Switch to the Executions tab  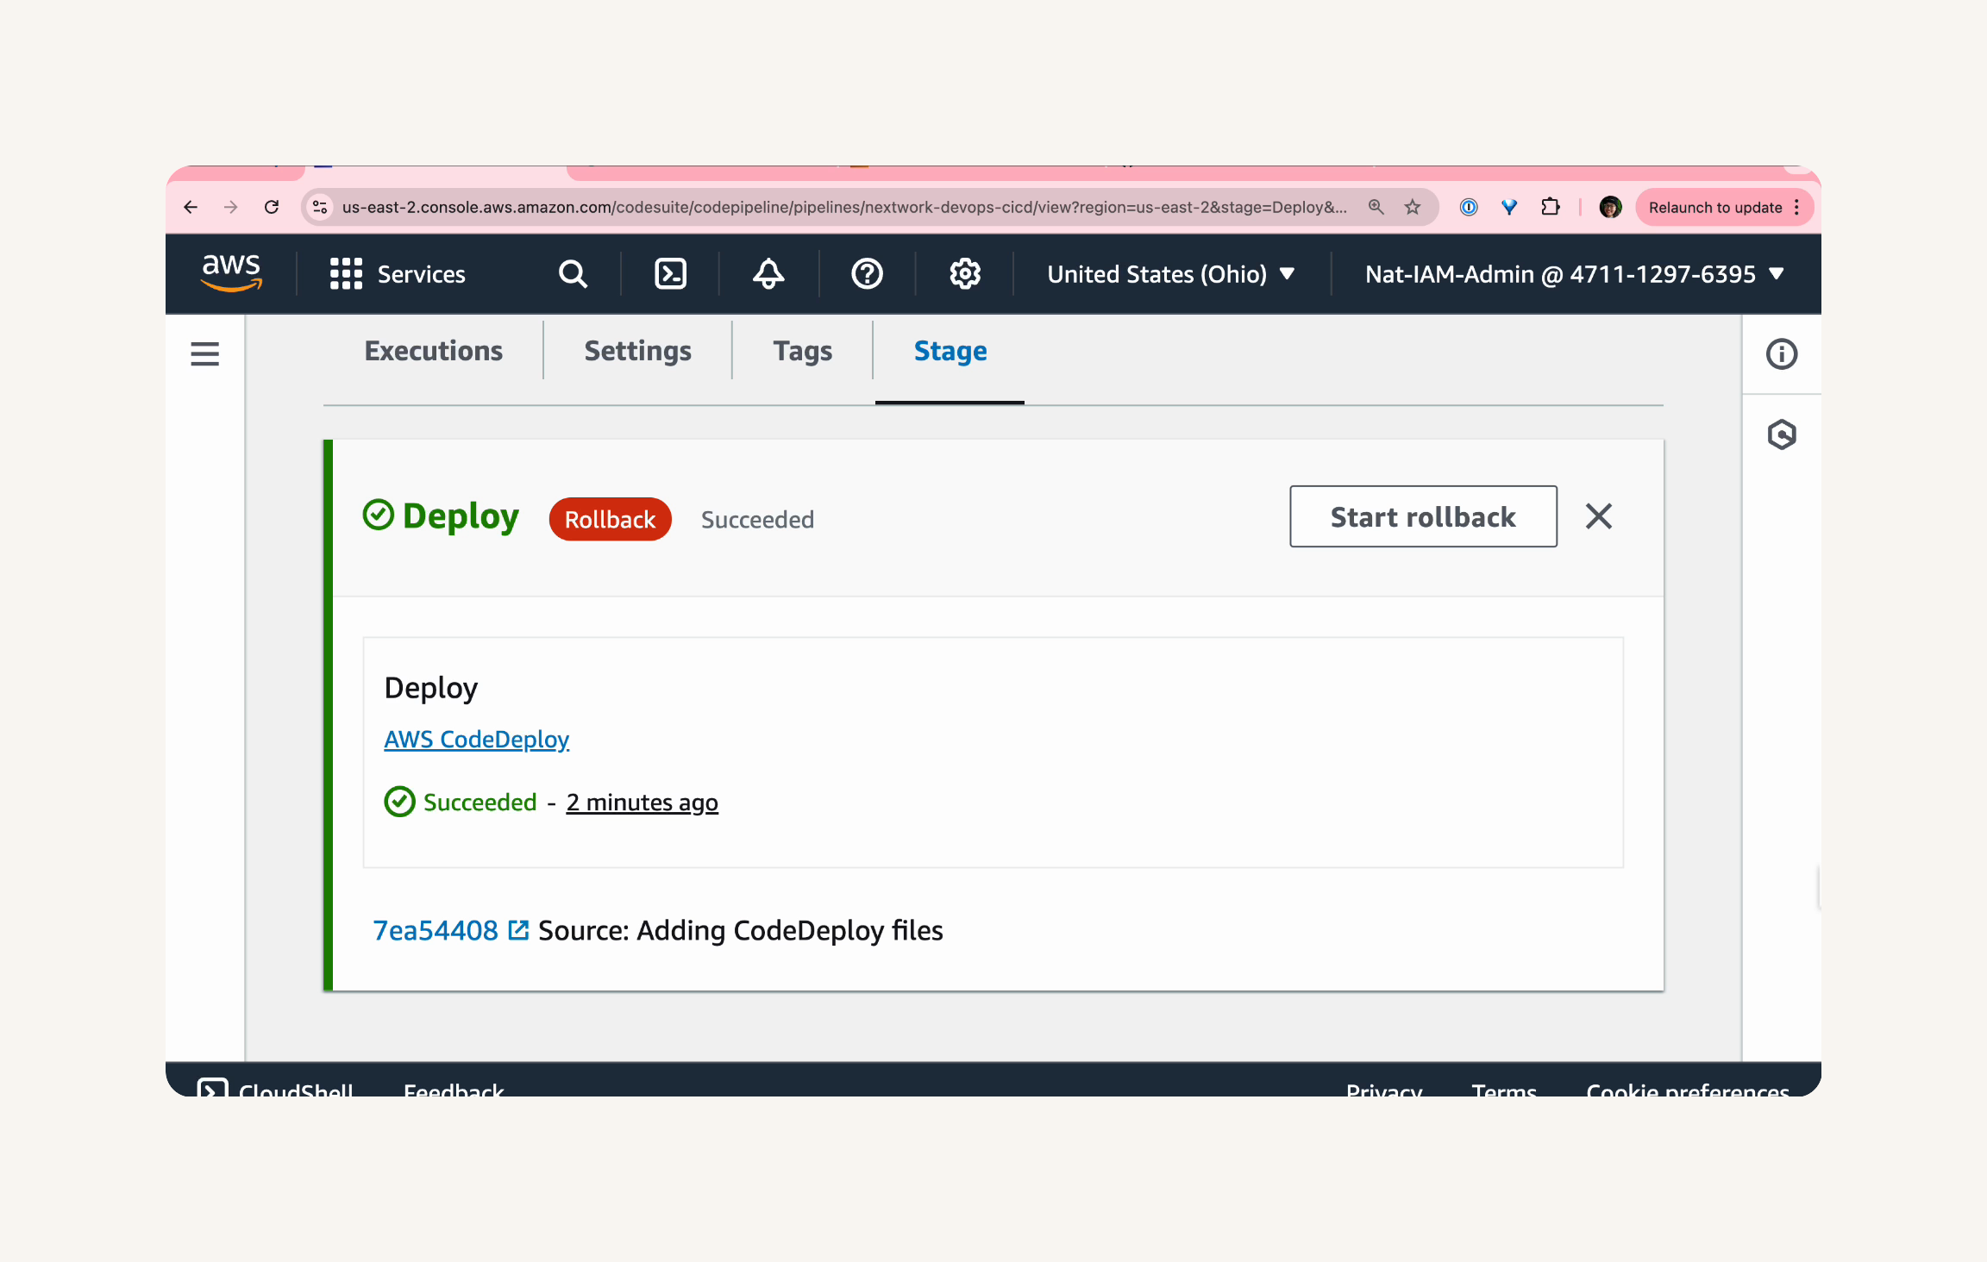point(433,351)
